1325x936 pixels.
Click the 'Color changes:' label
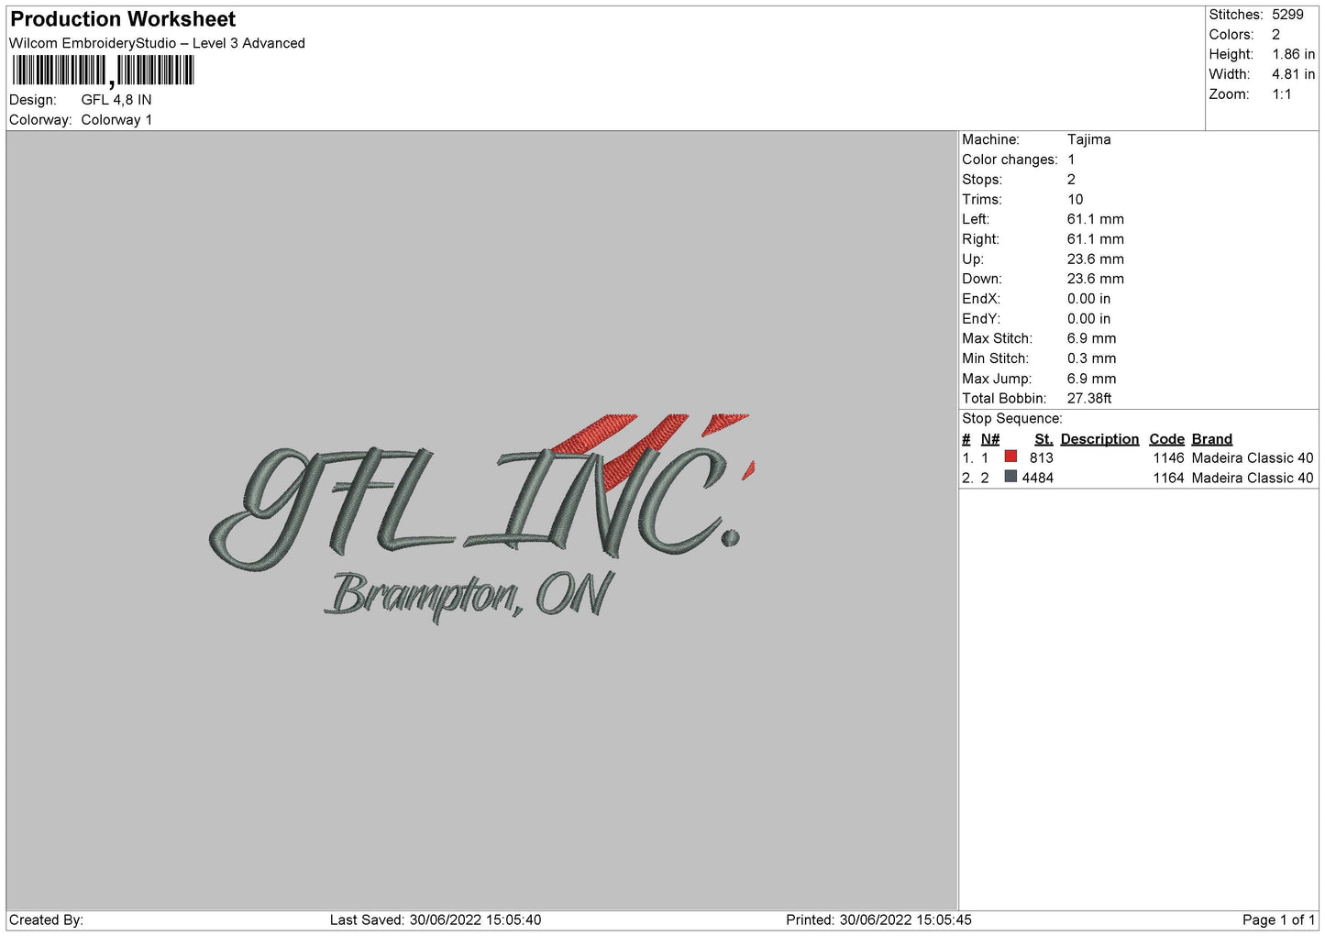pyautogui.click(x=1010, y=160)
